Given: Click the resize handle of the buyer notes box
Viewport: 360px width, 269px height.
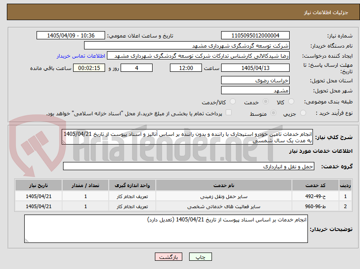Looking at the screenshot, I should click(x=26, y=241).
